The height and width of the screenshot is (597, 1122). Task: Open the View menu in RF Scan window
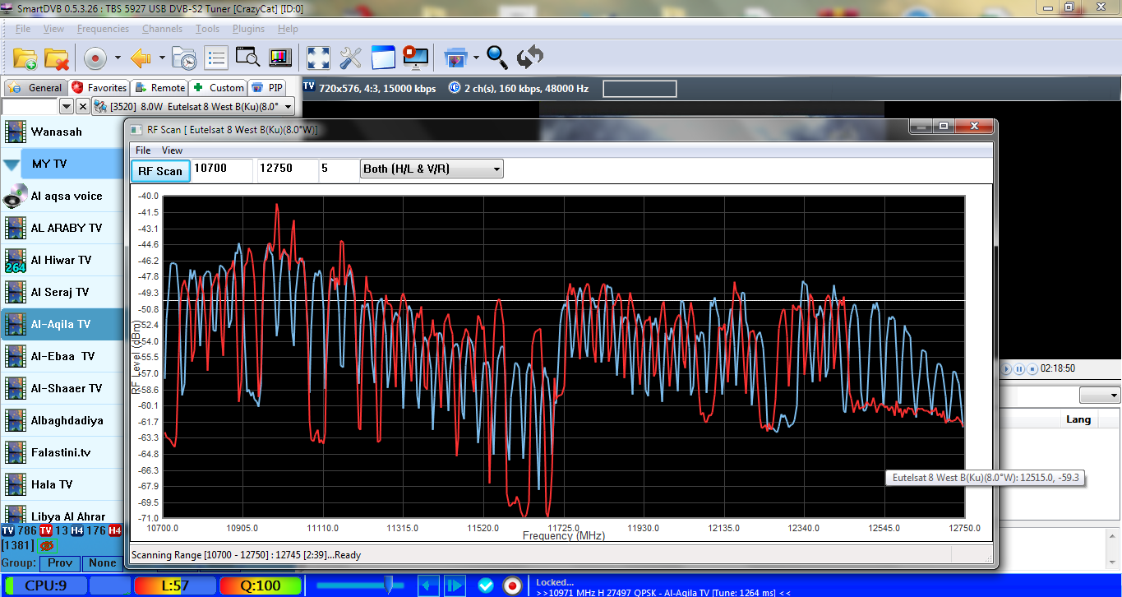[x=172, y=150]
